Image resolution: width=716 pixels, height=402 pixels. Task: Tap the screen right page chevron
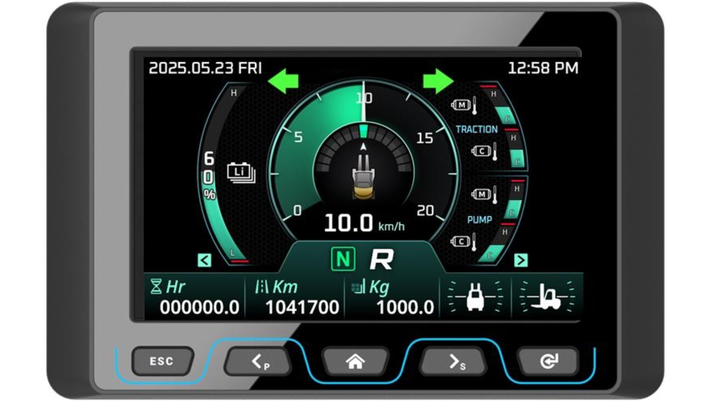tap(521, 260)
